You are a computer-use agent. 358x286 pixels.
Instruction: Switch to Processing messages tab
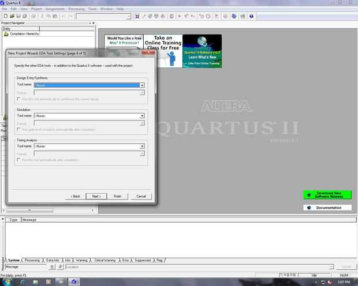point(32,260)
